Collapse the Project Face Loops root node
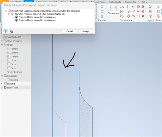This screenshot has width=162, height=137. [6, 11]
